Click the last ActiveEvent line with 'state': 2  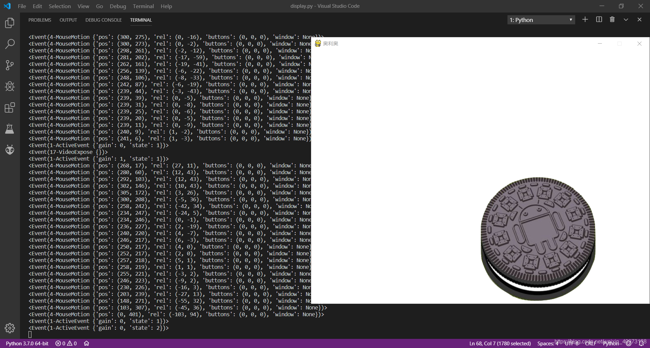pyautogui.click(x=99, y=328)
